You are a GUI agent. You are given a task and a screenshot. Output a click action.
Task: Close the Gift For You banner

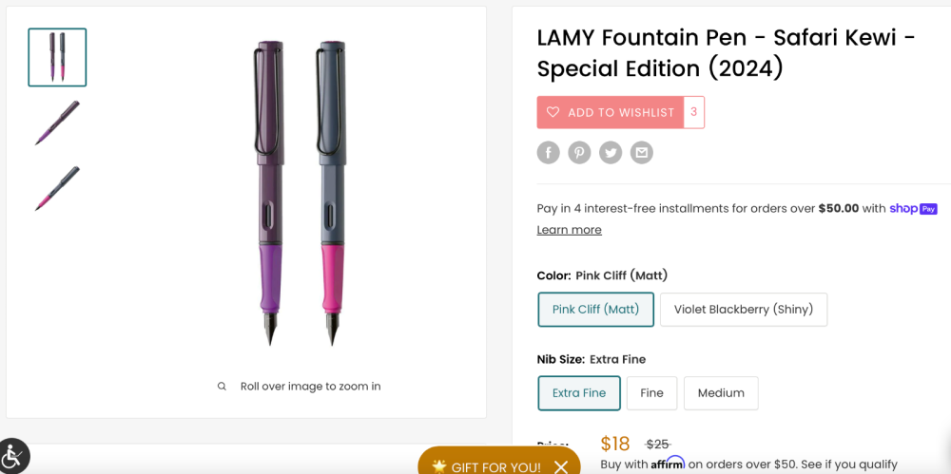click(561, 466)
